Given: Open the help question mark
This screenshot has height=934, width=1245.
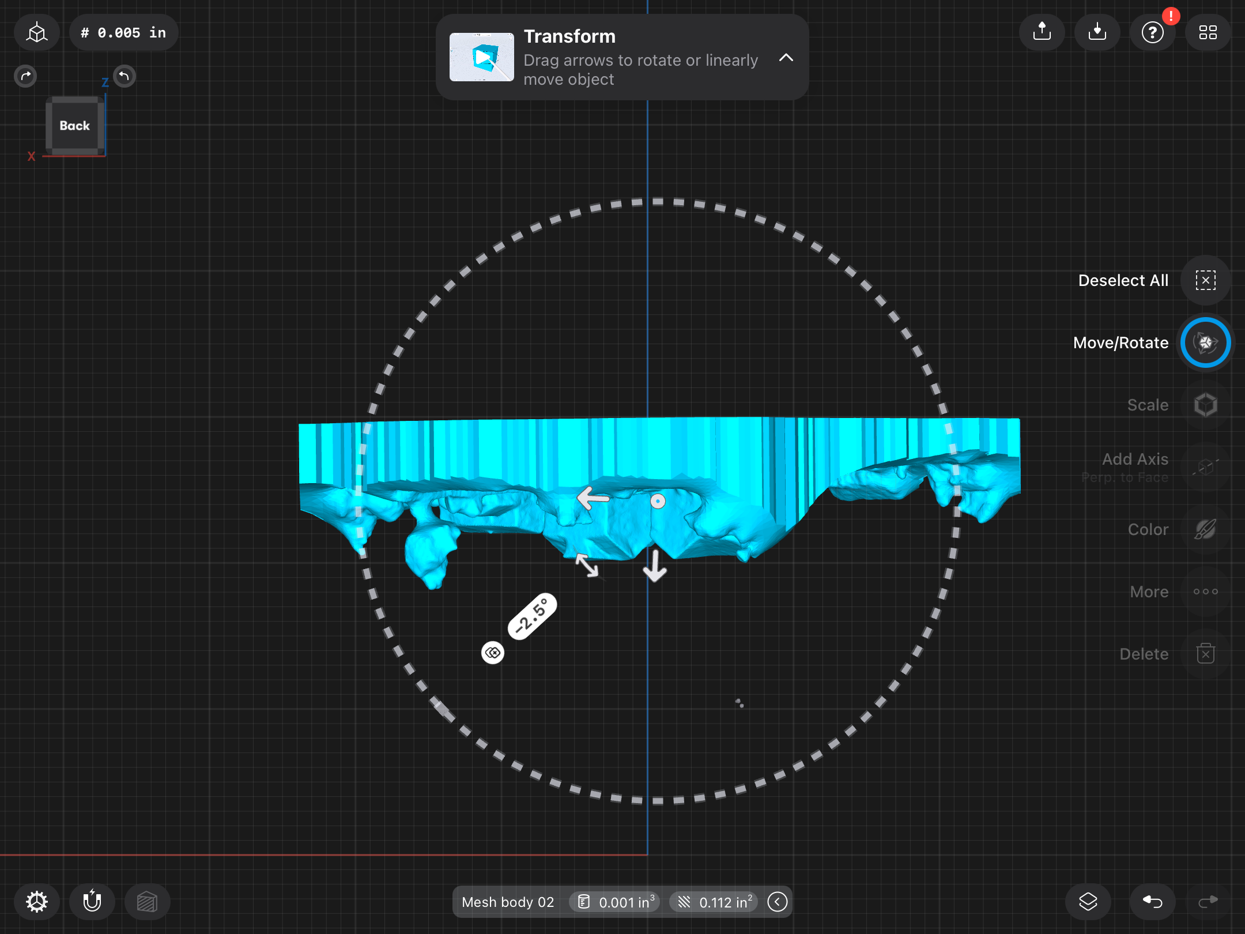Looking at the screenshot, I should coord(1152,32).
